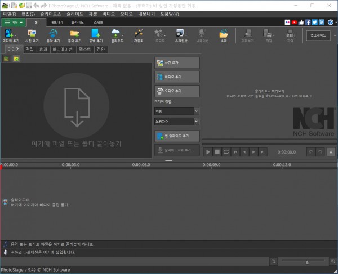Expand the 미디어 추가 dropdown arrow

[16, 35]
